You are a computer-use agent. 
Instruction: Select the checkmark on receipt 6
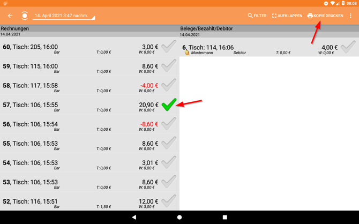348,47
